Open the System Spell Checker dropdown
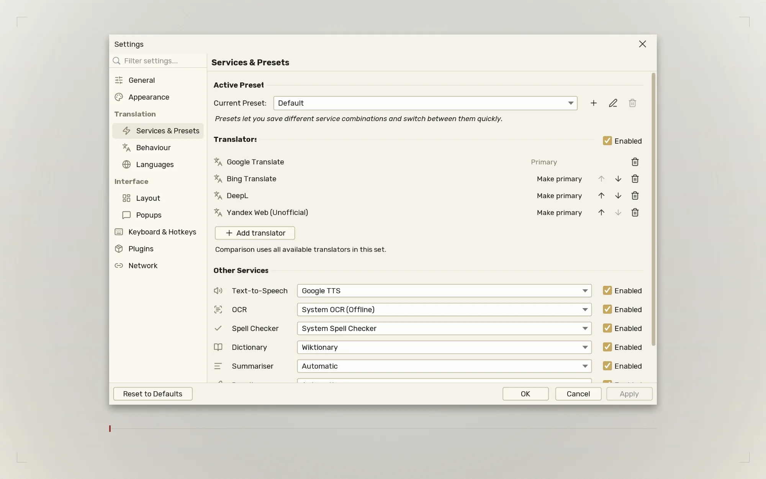Image resolution: width=766 pixels, height=479 pixels. coord(444,328)
